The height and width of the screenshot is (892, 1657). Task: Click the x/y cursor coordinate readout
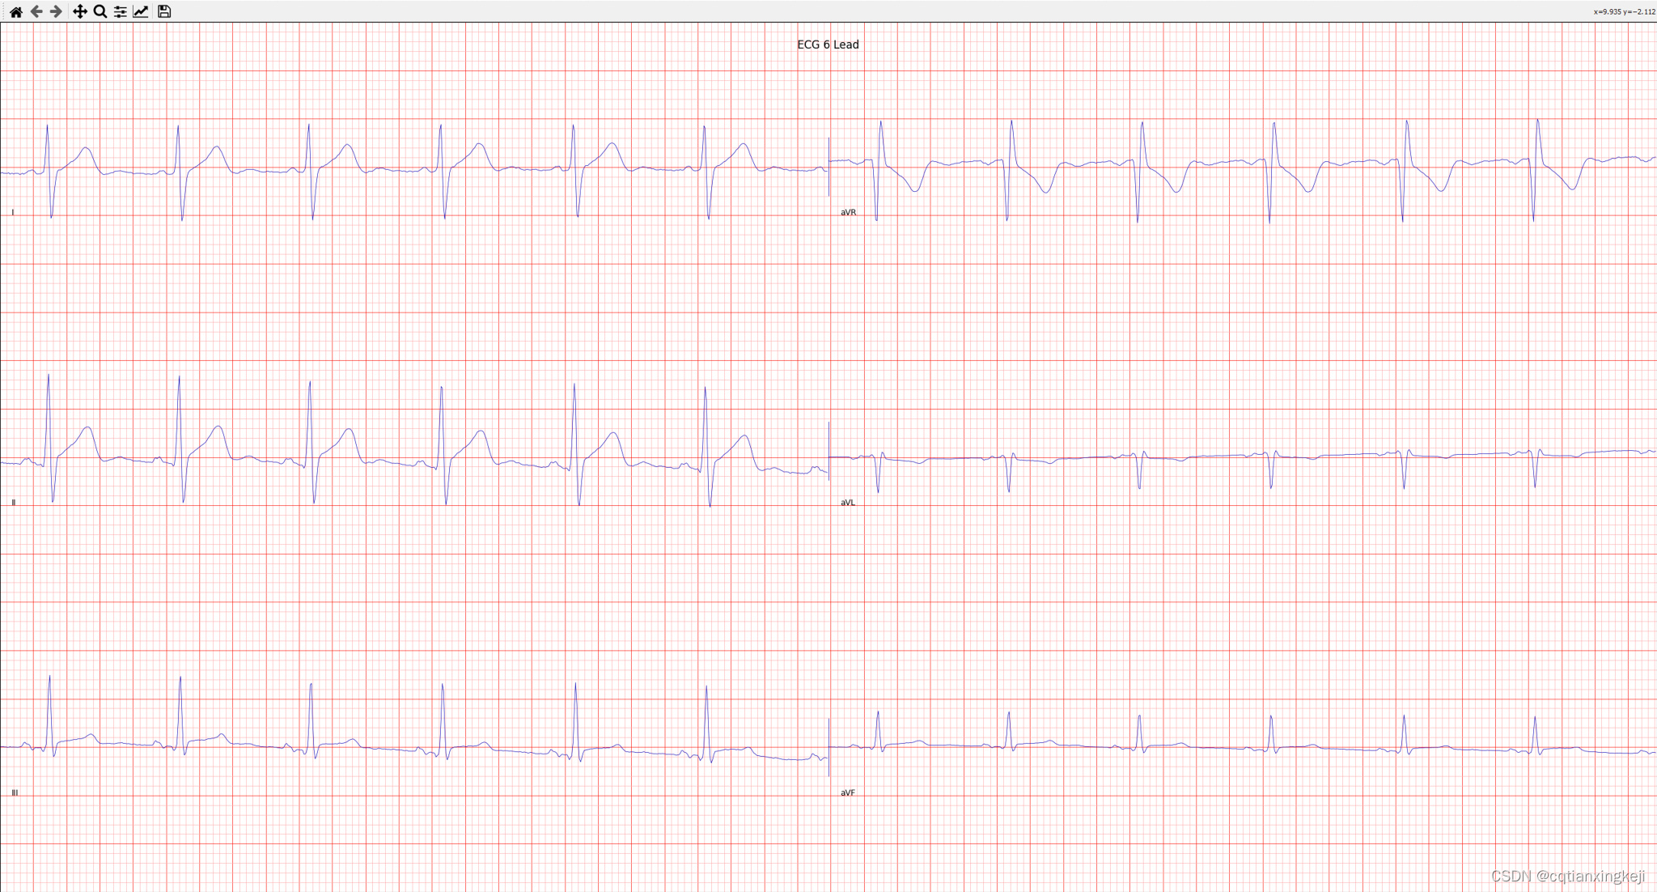(1624, 11)
